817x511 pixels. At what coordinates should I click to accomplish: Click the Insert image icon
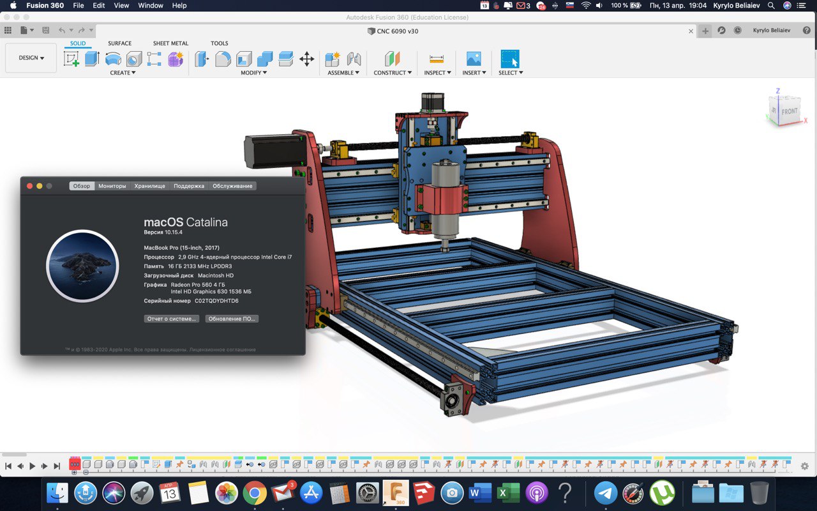[474, 59]
